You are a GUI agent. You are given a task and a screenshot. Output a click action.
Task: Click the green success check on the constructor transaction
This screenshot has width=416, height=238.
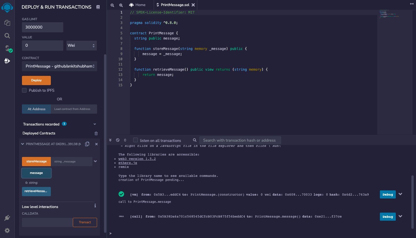click(121, 194)
